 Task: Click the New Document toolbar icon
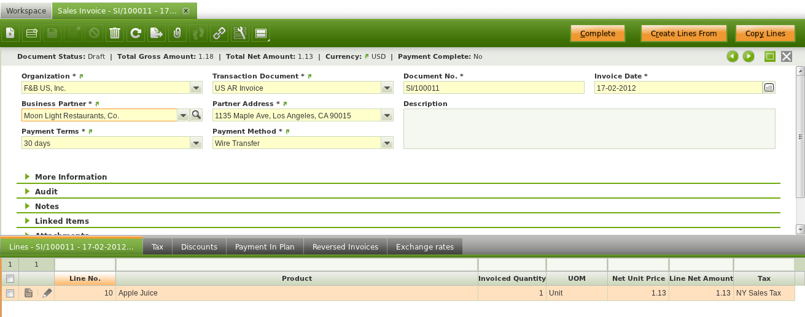[x=10, y=34]
